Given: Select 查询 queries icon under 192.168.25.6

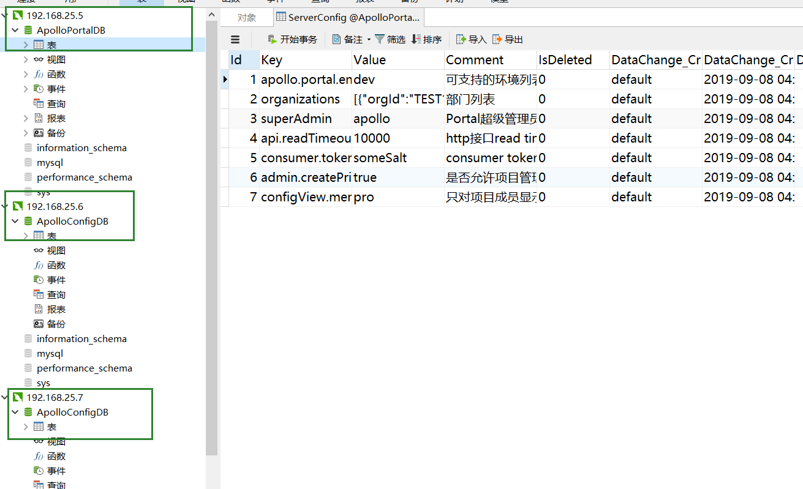Looking at the screenshot, I should tap(38, 294).
